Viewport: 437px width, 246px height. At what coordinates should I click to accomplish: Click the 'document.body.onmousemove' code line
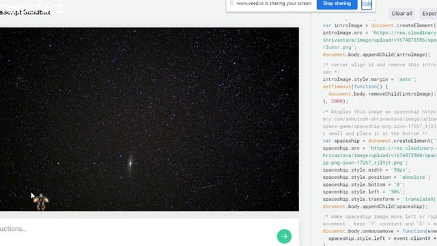click(x=380, y=231)
